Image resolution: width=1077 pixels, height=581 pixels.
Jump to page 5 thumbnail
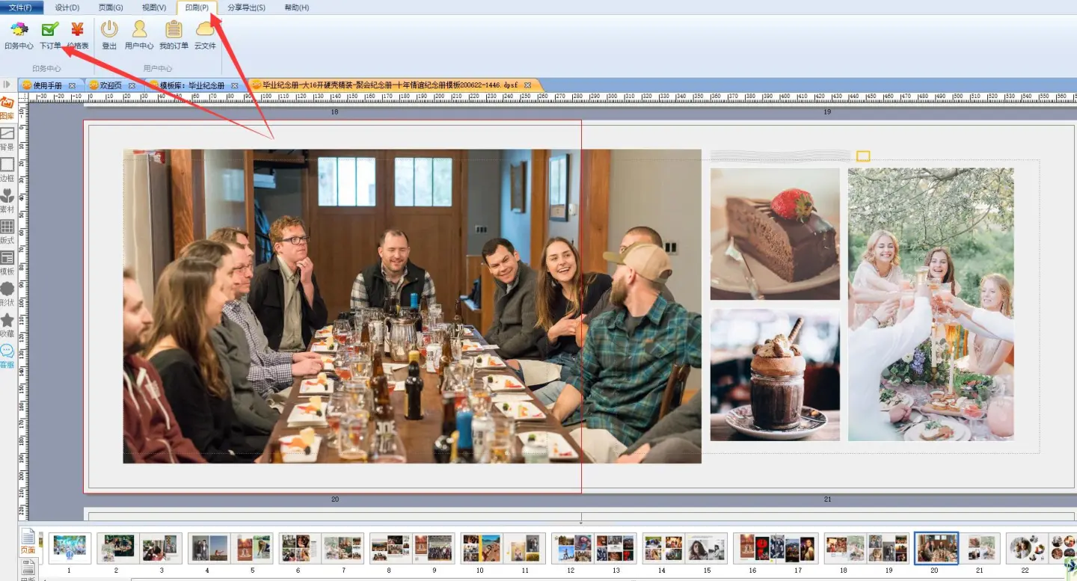(252, 548)
